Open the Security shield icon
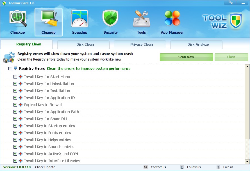 pyautogui.click(x=110, y=18)
